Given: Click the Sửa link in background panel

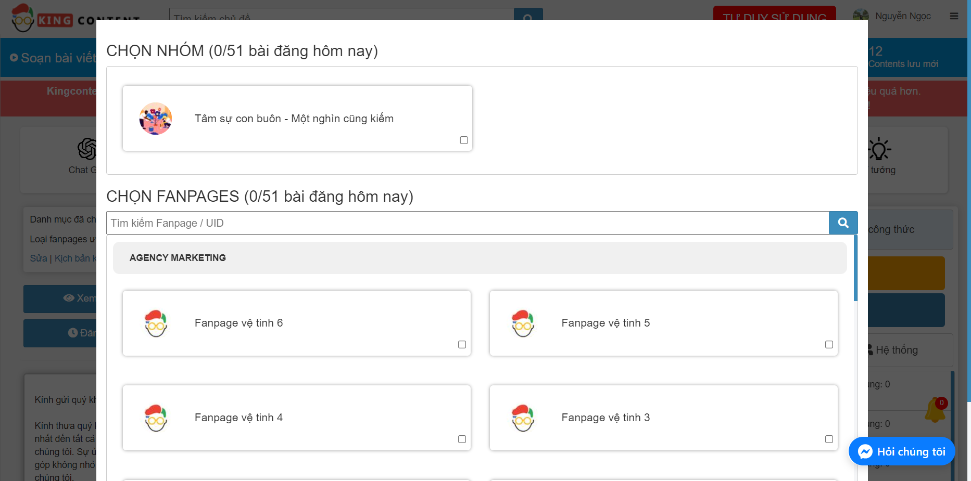Looking at the screenshot, I should click(x=39, y=258).
